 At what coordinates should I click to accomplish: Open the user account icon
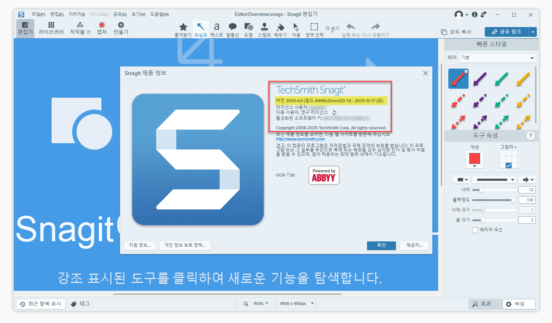point(459,14)
